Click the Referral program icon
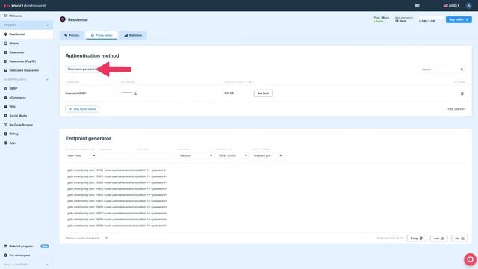This screenshot has height=269, width=478. pyautogui.click(x=5, y=246)
